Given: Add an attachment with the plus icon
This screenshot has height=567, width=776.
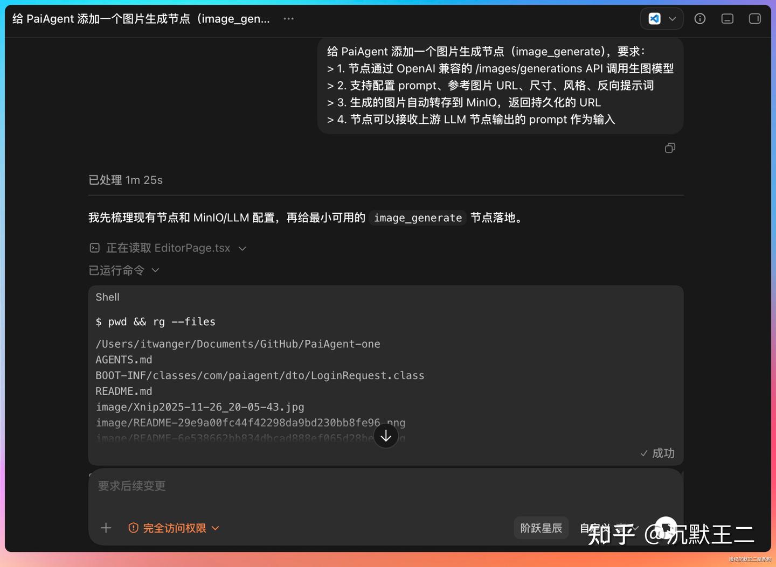Looking at the screenshot, I should (106, 528).
